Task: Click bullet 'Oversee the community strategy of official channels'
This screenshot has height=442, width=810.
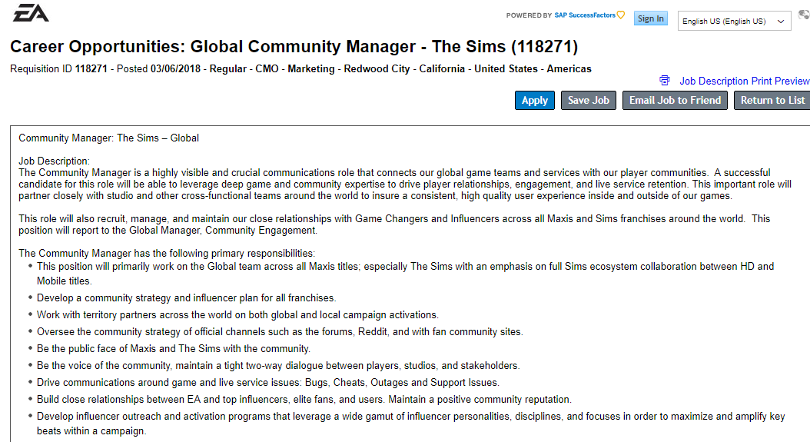Action: pyautogui.click(x=280, y=332)
